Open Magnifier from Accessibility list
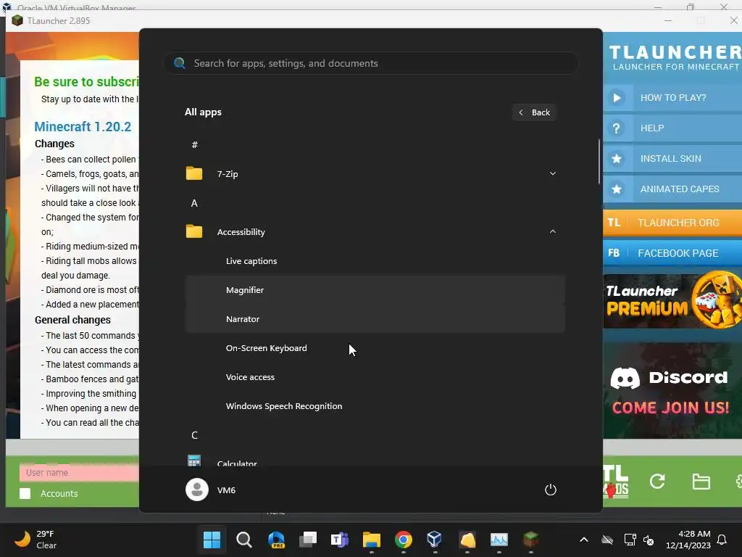Viewport: 742px width, 557px height. (x=375, y=290)
